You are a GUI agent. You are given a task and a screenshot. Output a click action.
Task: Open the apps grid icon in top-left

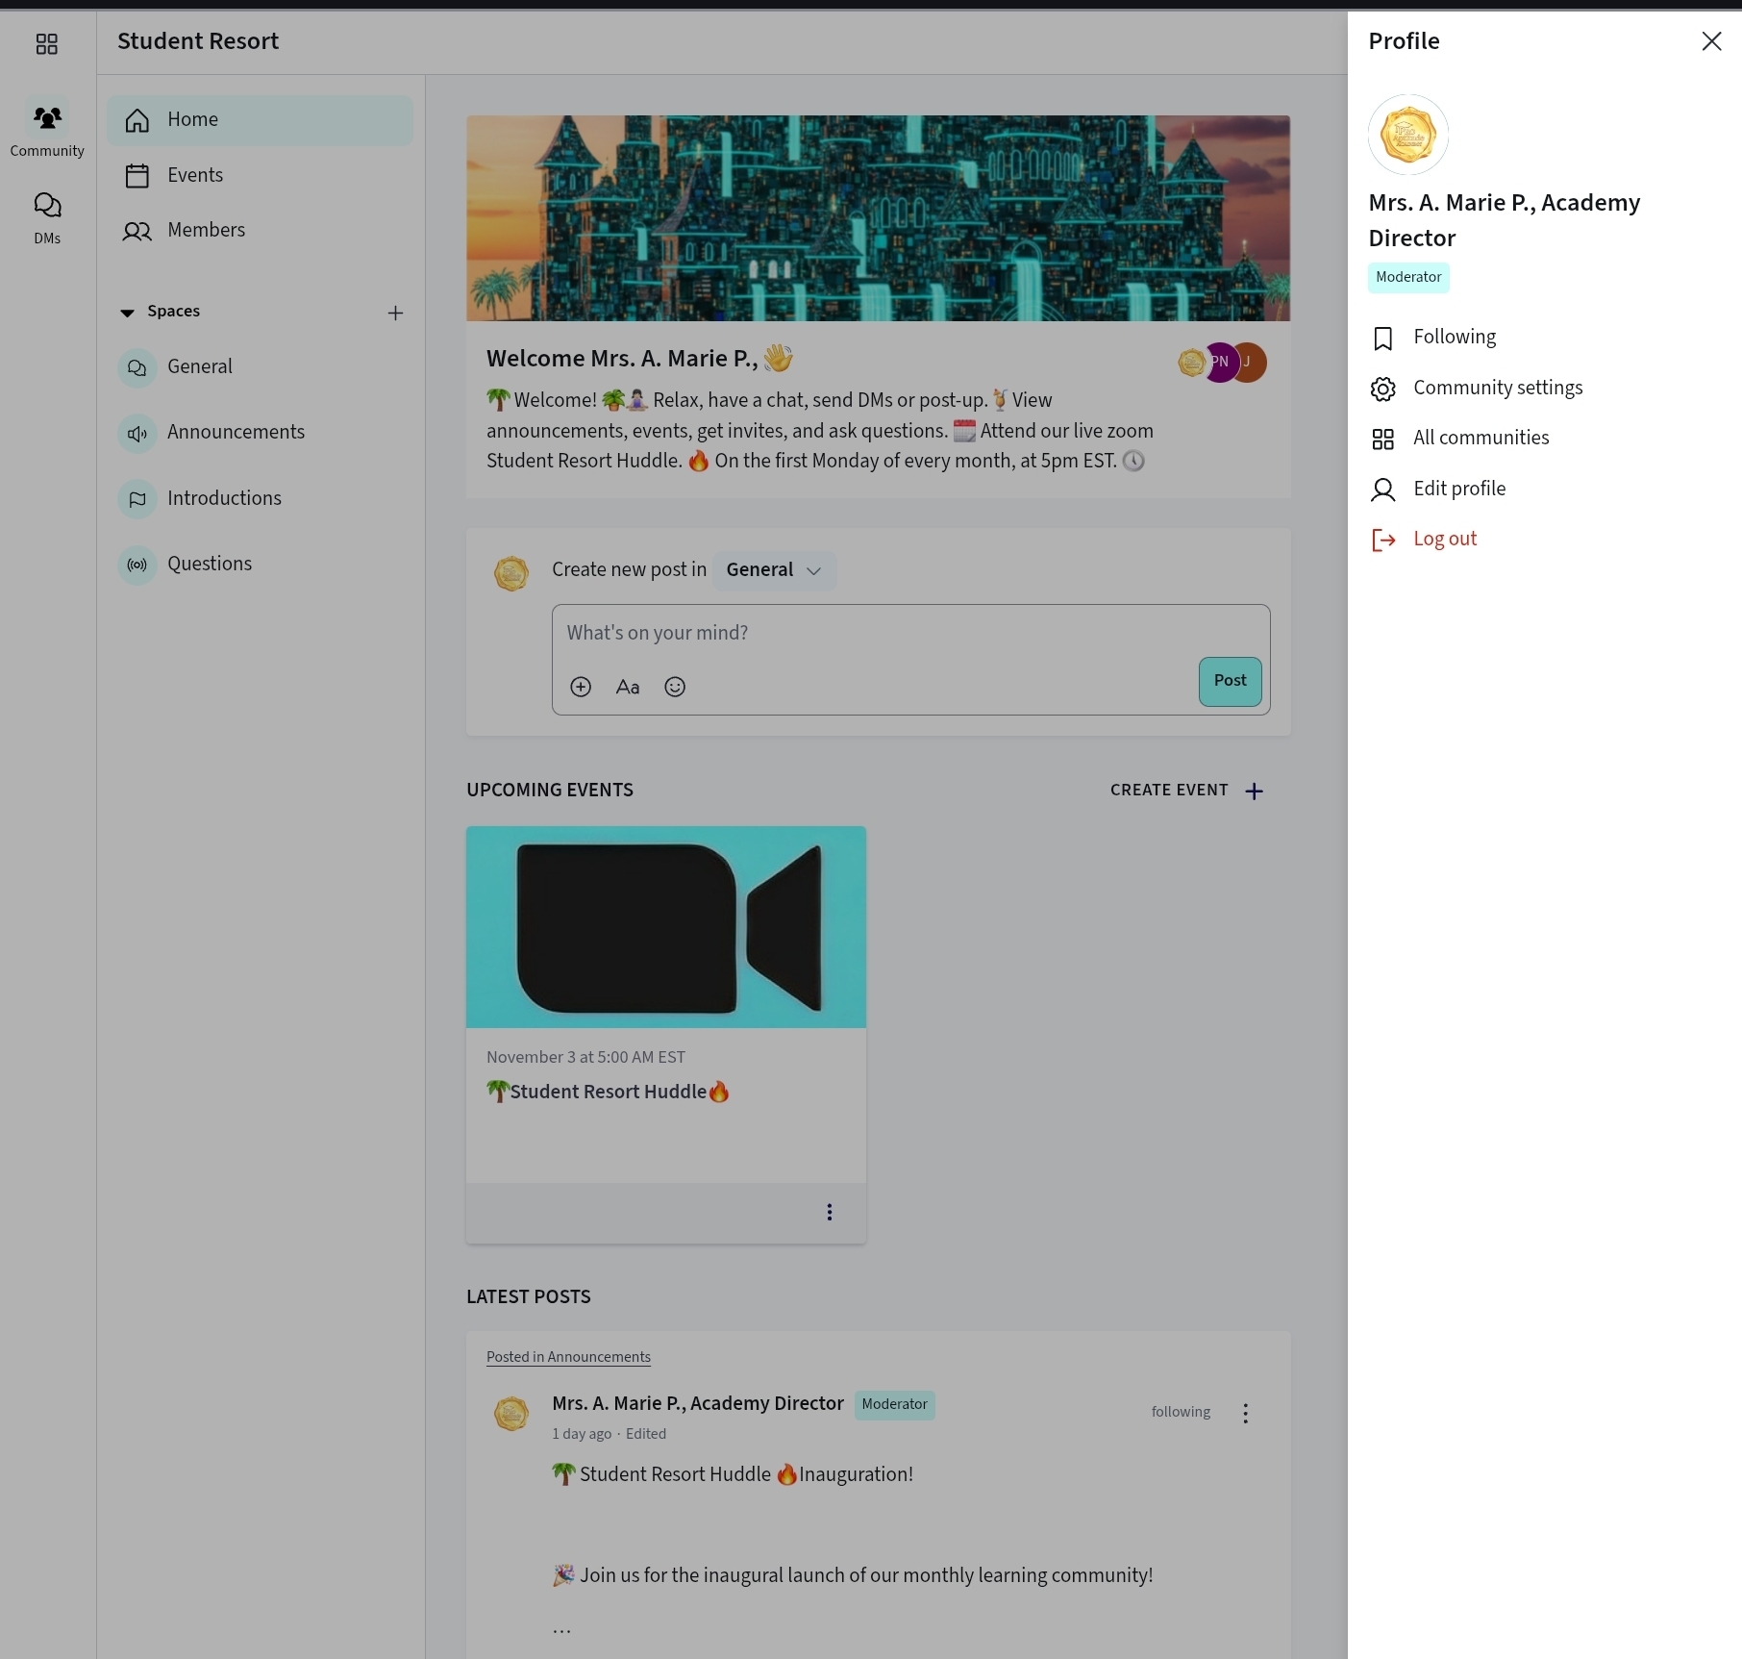click(46, 44)
